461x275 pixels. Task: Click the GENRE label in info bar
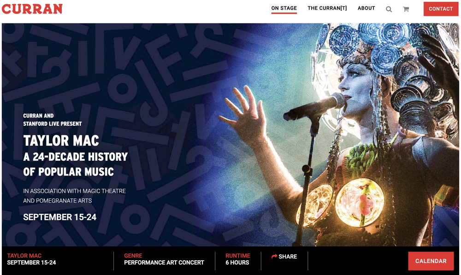click(x=133, y=256)
